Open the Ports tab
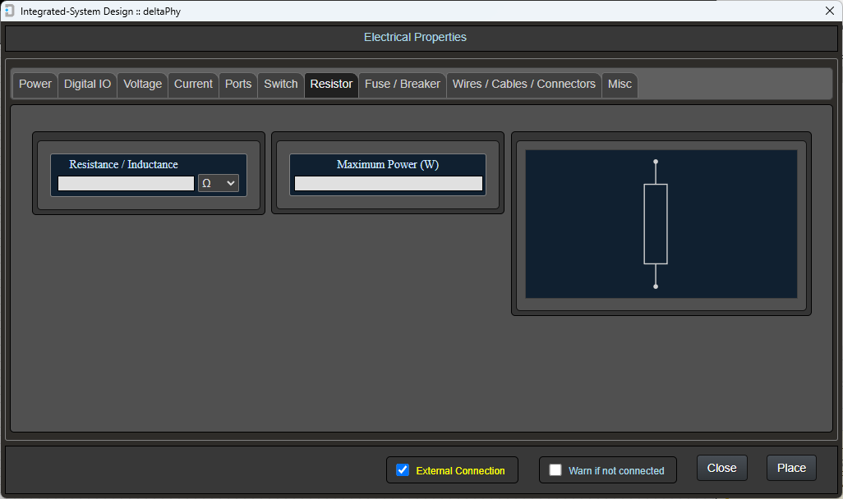 pos(238,85)
